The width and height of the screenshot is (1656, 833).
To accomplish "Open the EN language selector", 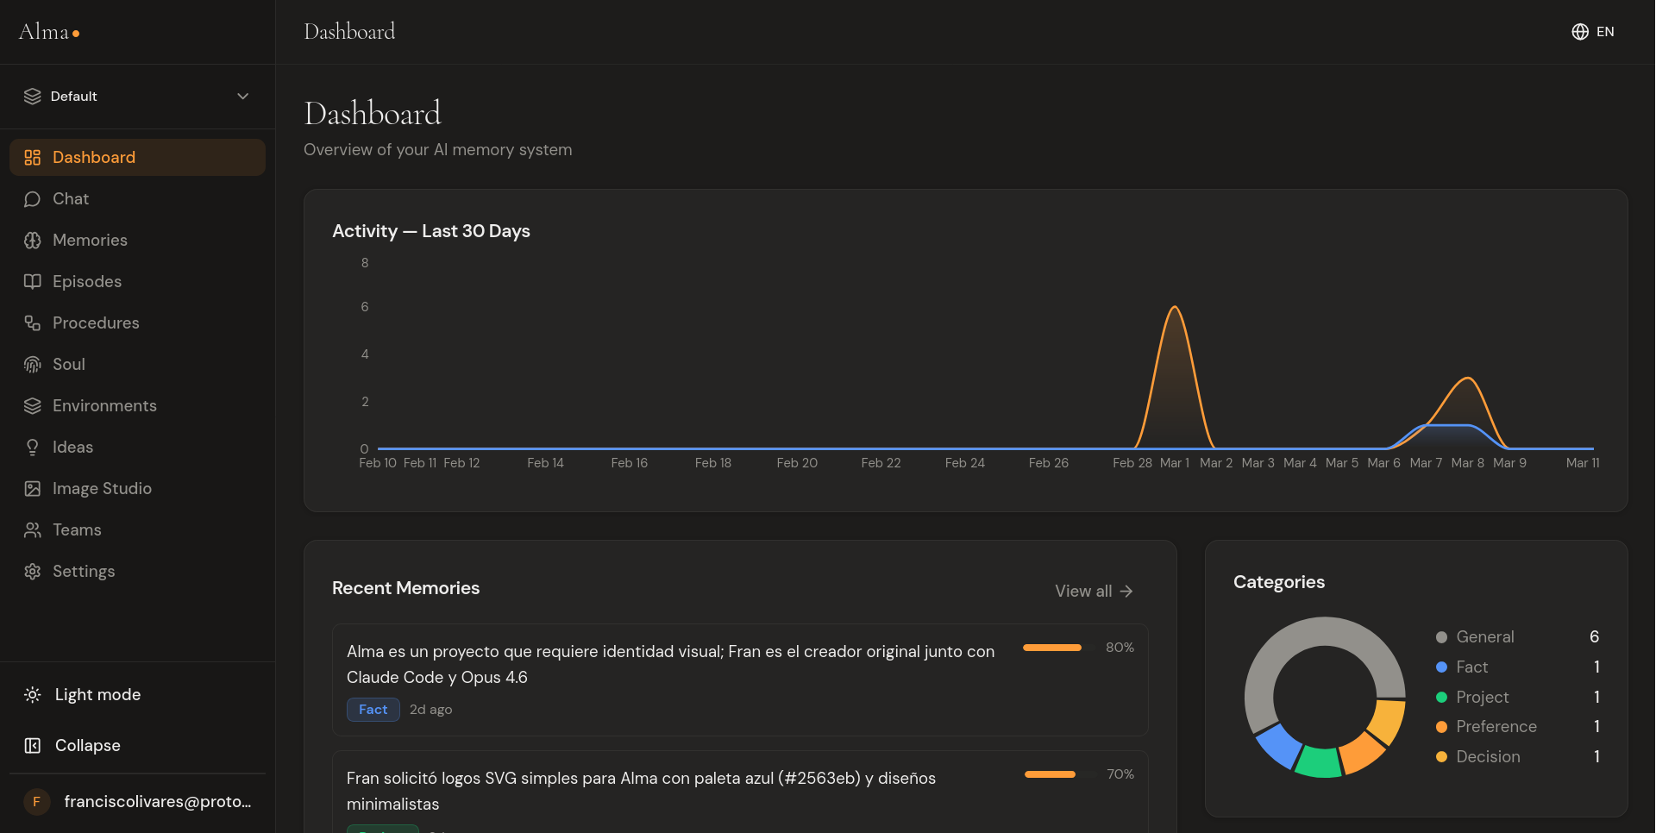I will coord(1593,31).
